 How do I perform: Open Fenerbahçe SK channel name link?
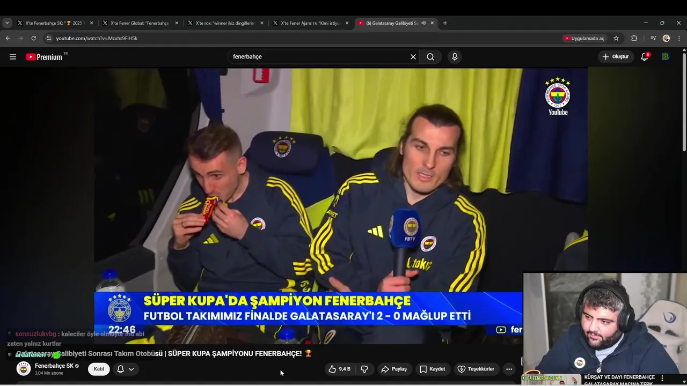coord(54,366)
